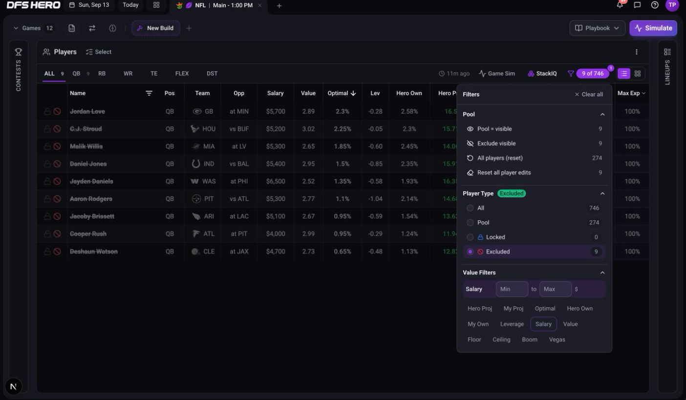Select the Locked player type radio

click(x=470, y=237)
